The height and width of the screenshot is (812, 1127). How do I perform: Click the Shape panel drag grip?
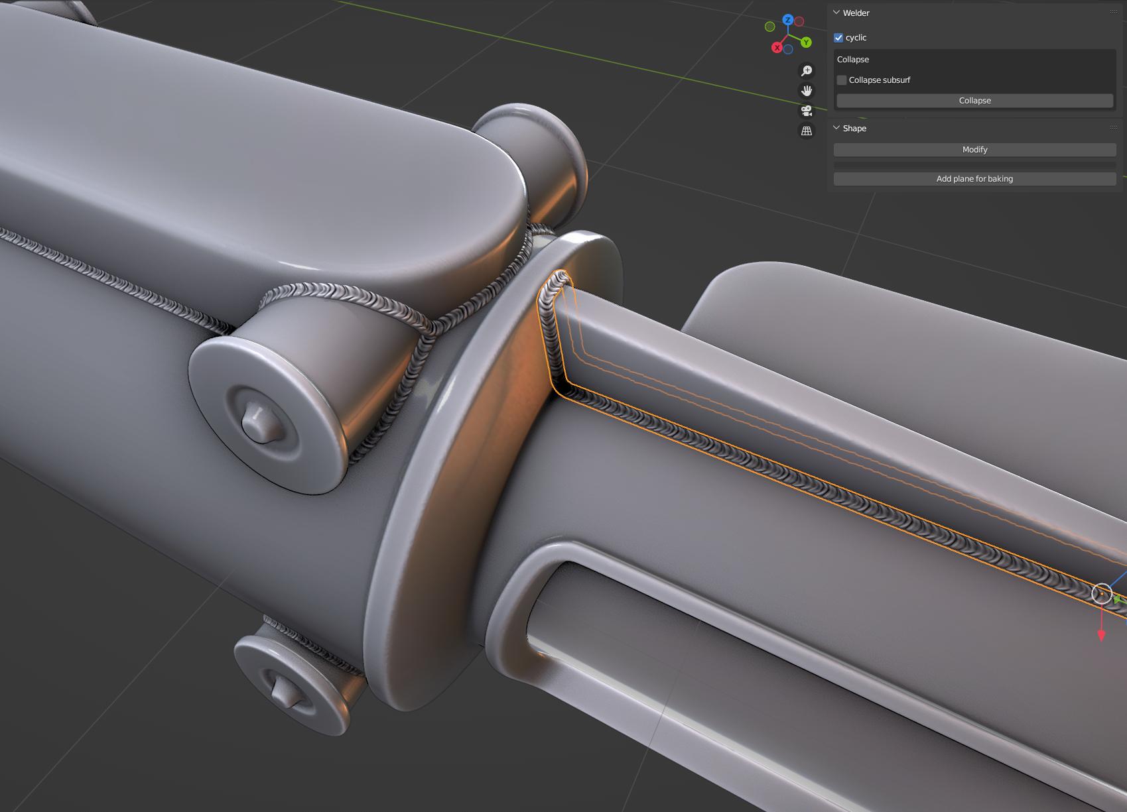1114,128
